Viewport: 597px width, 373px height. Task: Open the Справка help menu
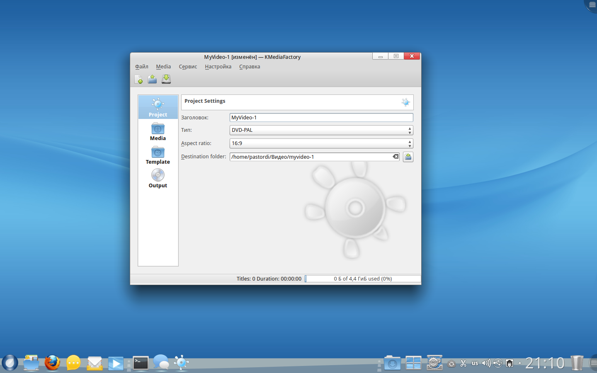click(x=250, y=67)
